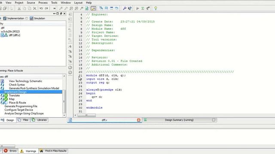Click the telescope-shaped toolbar icon

(148, 8)
